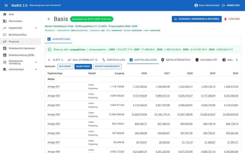This screenshot has width=245, height=153.
Task: Open Risikobericht-Dashboard via its grid icon
Action: click(5, 48)
